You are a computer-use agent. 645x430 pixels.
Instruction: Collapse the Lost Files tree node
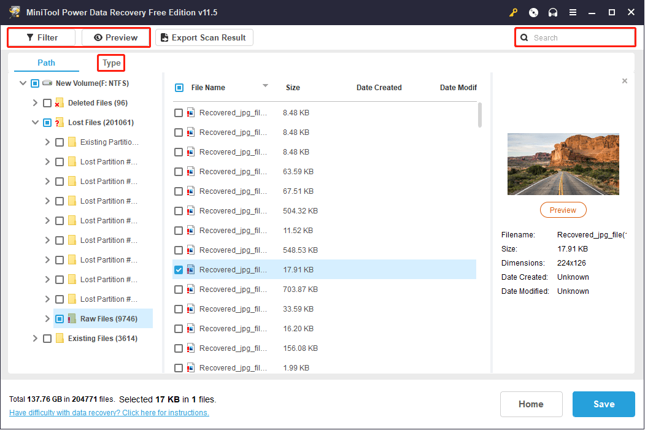tap(35, 122)
